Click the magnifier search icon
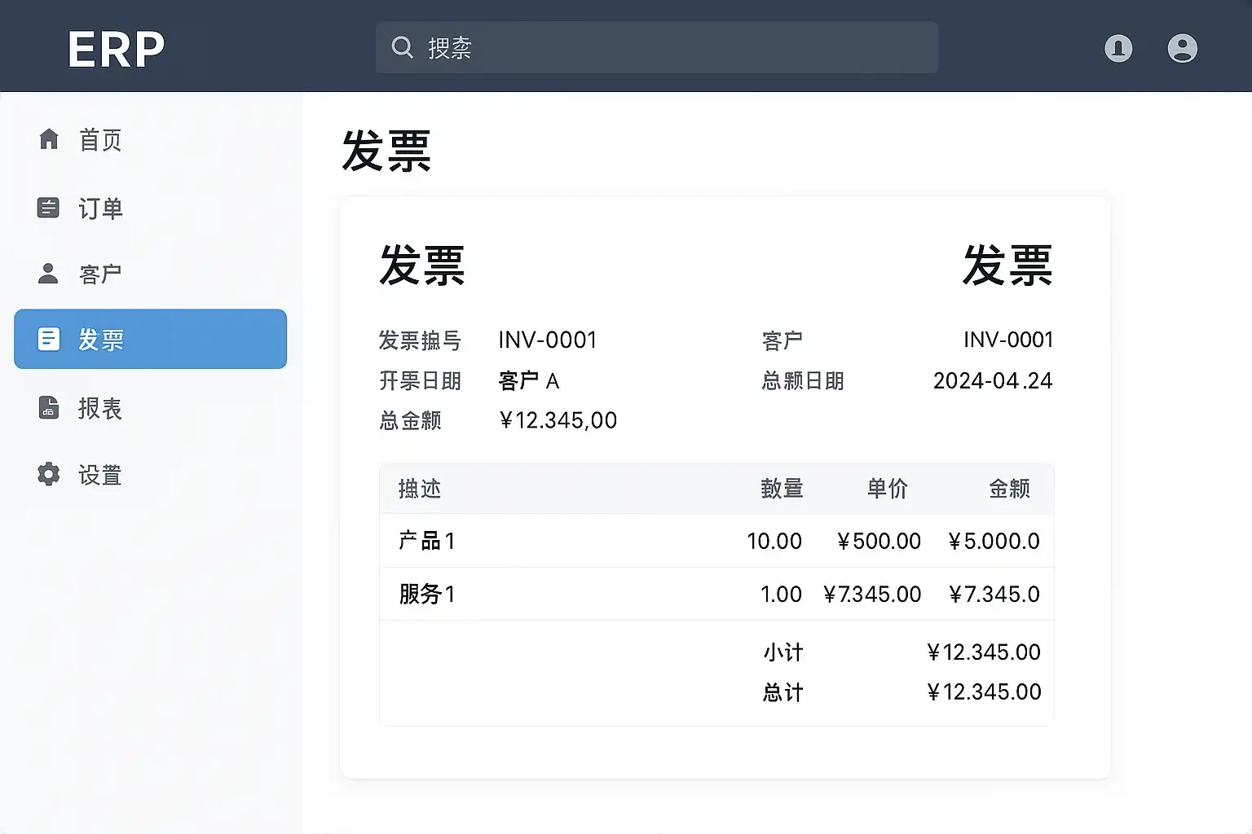The height and width of the screenshot is (834, 1252). [403, 47]
